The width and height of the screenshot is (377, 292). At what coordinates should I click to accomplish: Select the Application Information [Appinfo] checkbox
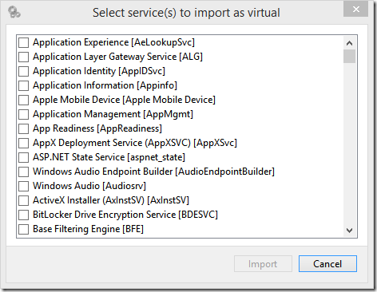coord(23,85)
